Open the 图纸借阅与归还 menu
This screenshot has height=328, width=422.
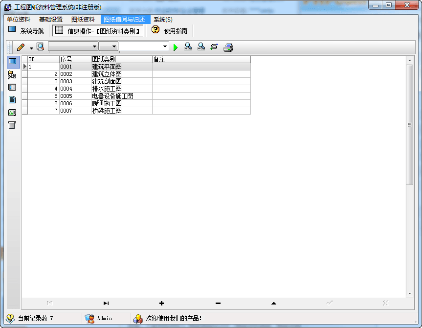[125, 20]
